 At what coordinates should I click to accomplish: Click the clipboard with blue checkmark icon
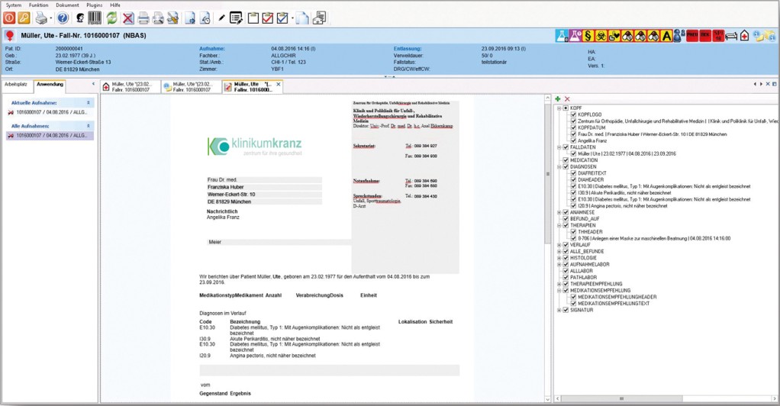pyautogui.click(x=282, y=19)
